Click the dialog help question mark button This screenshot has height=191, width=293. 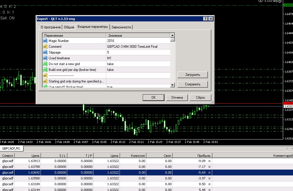pos(205,19)
